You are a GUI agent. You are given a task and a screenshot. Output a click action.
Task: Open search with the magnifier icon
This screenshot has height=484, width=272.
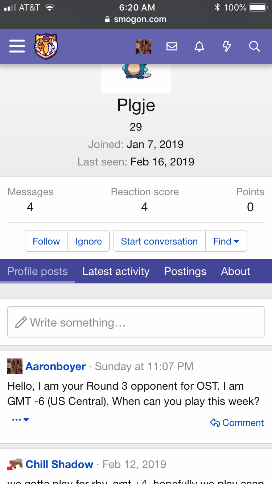pyautogui.click(x=255, y=46)
